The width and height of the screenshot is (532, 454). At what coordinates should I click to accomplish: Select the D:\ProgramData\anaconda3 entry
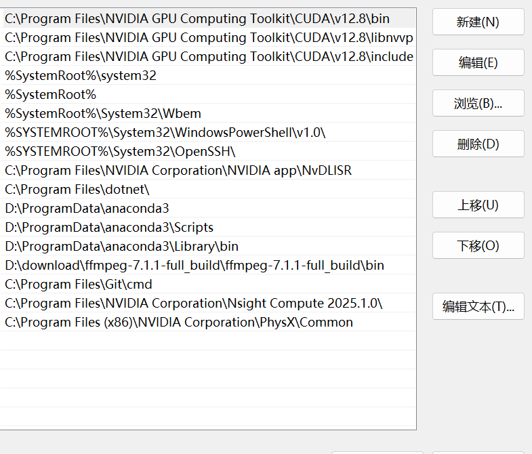(208, 208)
